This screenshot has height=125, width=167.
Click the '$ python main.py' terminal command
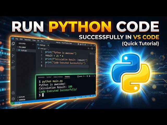[51, 82]
